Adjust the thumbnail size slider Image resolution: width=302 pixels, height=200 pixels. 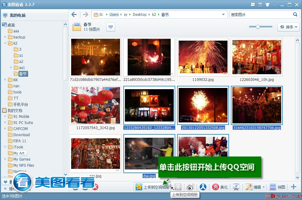point(258,27)
